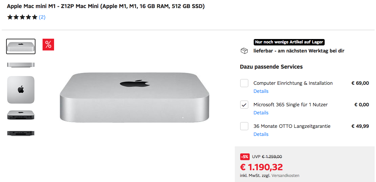
Task: Select the slim front-view thumbnail
Action: pyautogui.click(x=21, y=65)
